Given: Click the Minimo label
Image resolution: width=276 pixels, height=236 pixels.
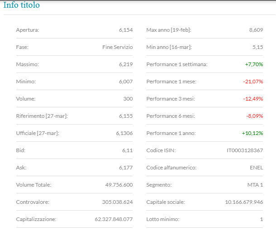Looking at the screenshot, I should tap(26, 82).
